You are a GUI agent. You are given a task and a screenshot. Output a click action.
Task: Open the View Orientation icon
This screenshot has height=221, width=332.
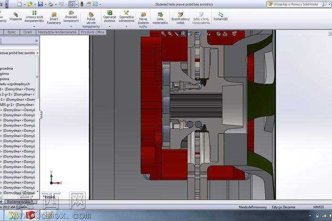click(190, 33)
